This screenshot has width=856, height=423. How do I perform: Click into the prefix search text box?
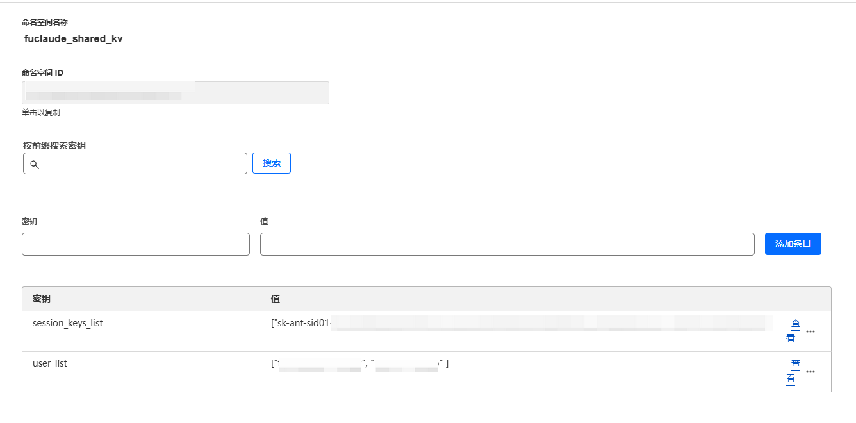point(142,163)
